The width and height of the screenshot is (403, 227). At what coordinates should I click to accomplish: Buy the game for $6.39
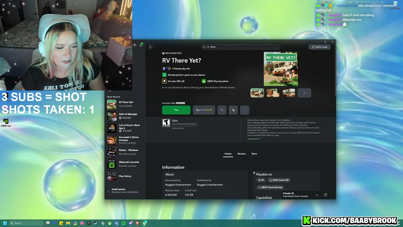204,110
